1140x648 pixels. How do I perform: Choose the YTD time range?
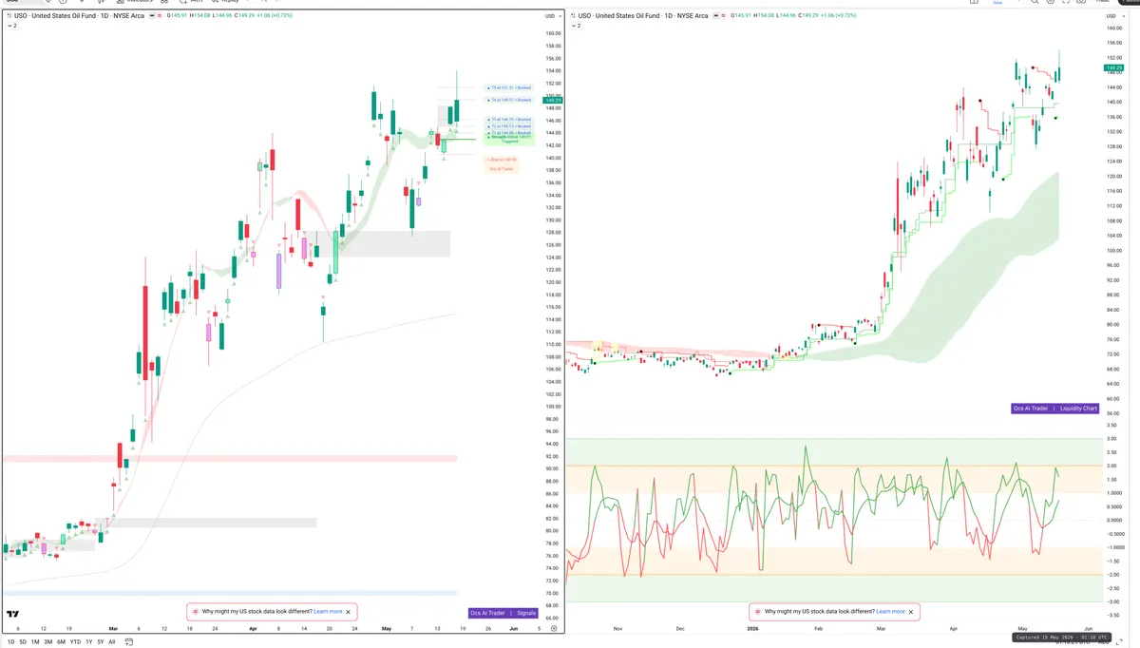coord(75,642)
